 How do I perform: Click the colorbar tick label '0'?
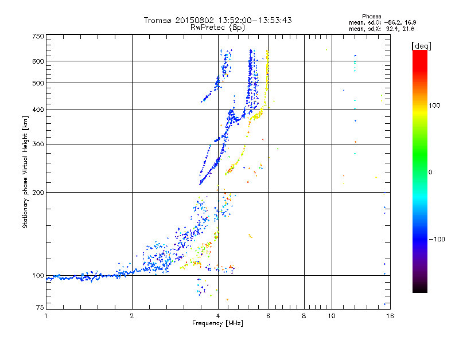pyautogui.click(x=430, y=173)
